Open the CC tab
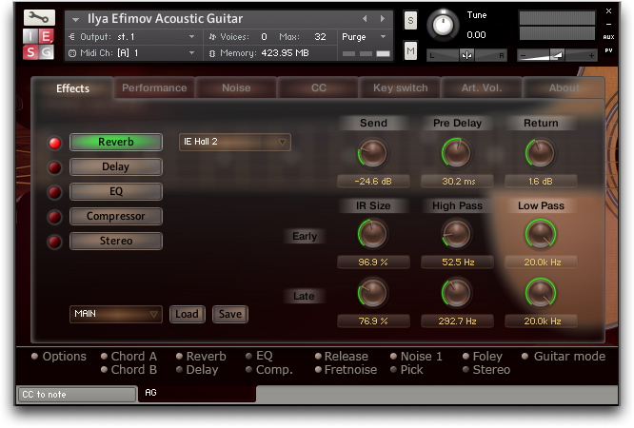This screenshot has height=428, width=634. pos(319,88)
